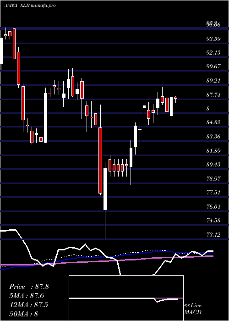Click the 87.74 price axis label
Screen dimensions: 229x321
click(213, 94)
